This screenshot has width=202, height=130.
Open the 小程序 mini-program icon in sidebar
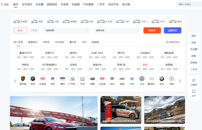pos(194,80)
